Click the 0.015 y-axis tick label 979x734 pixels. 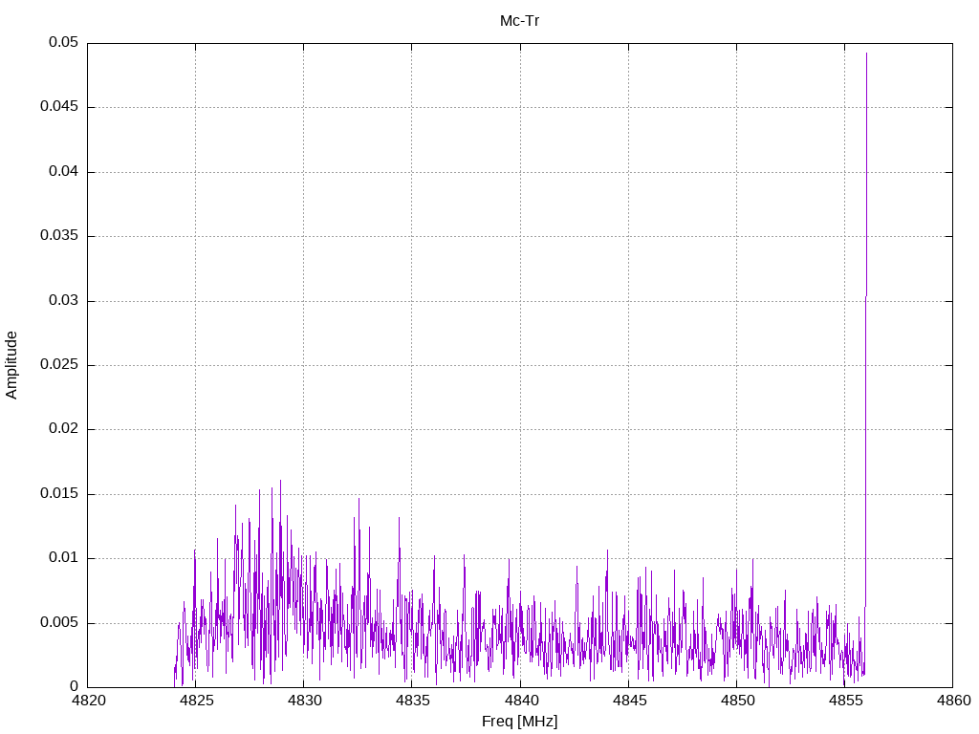point(59,494)
